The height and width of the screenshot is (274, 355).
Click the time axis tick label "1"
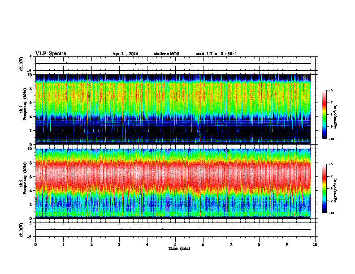[63, 244]
